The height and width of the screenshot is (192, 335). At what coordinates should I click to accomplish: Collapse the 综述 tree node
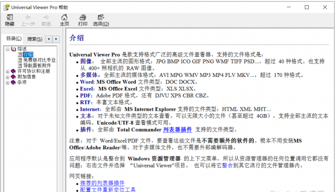pyautogui.click(x=8, y=49)
